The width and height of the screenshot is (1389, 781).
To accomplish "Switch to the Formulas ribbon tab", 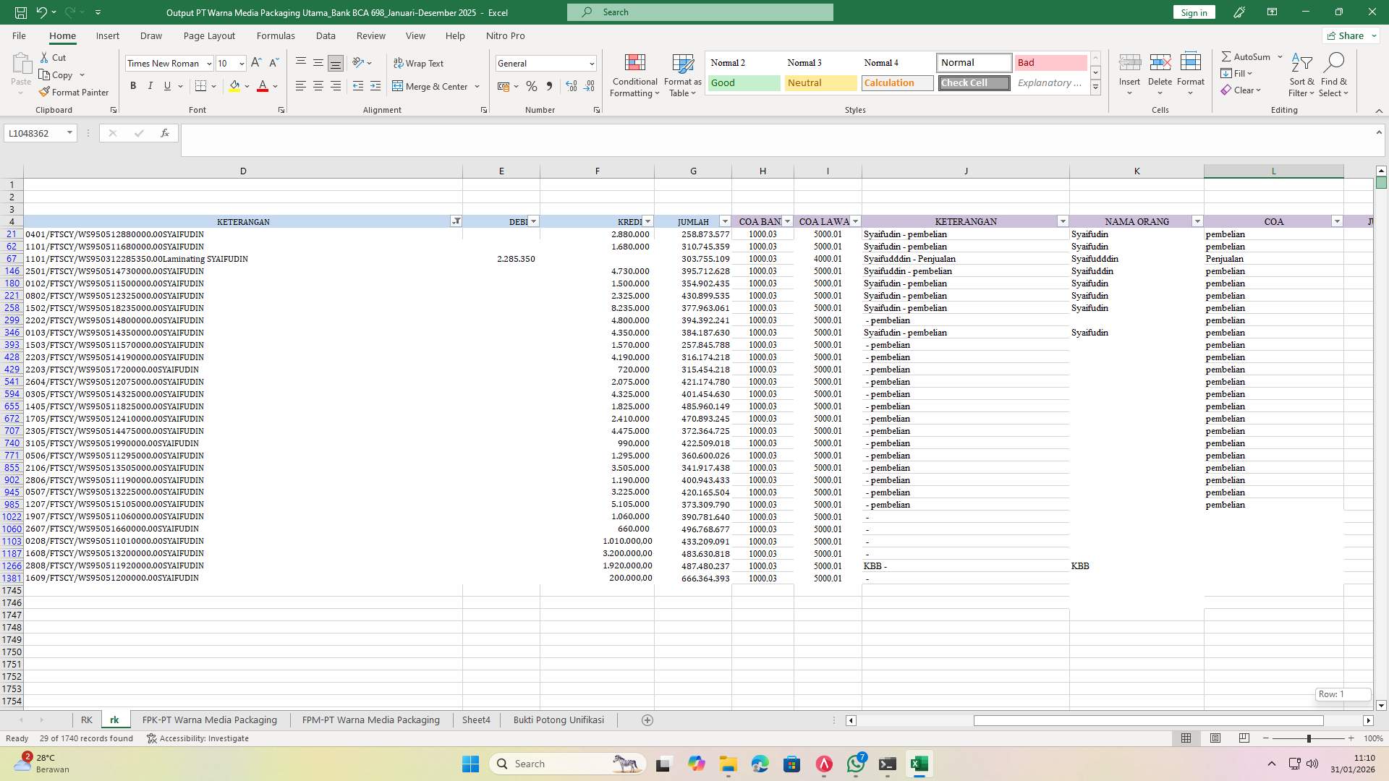I will point(276,35).
